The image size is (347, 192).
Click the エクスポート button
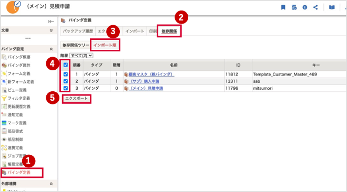click(76, 99)
